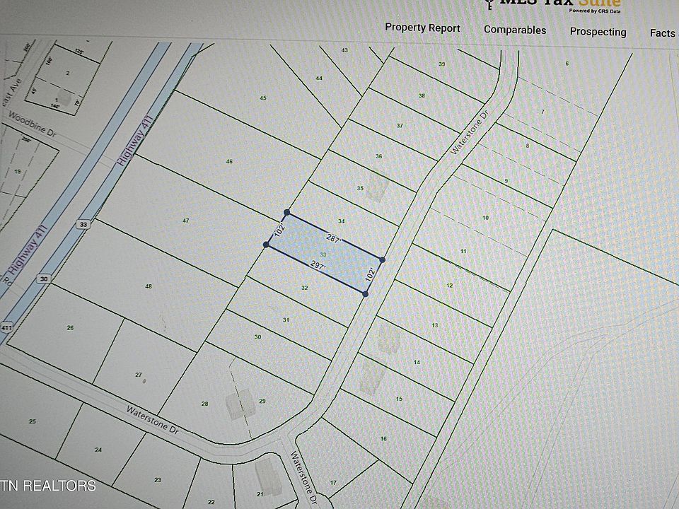Click the route 30 highway shield
This screenshot has height=509, width=679.
pos(44,279)
